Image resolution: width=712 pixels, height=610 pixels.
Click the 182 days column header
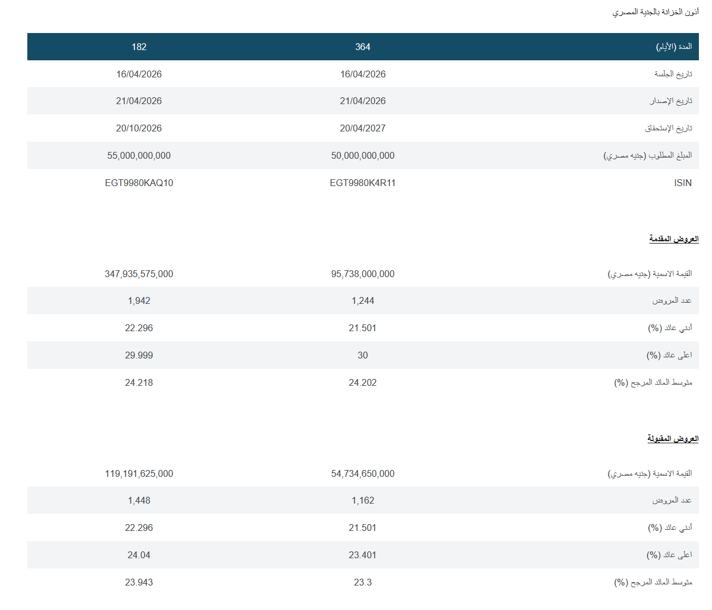139,47
